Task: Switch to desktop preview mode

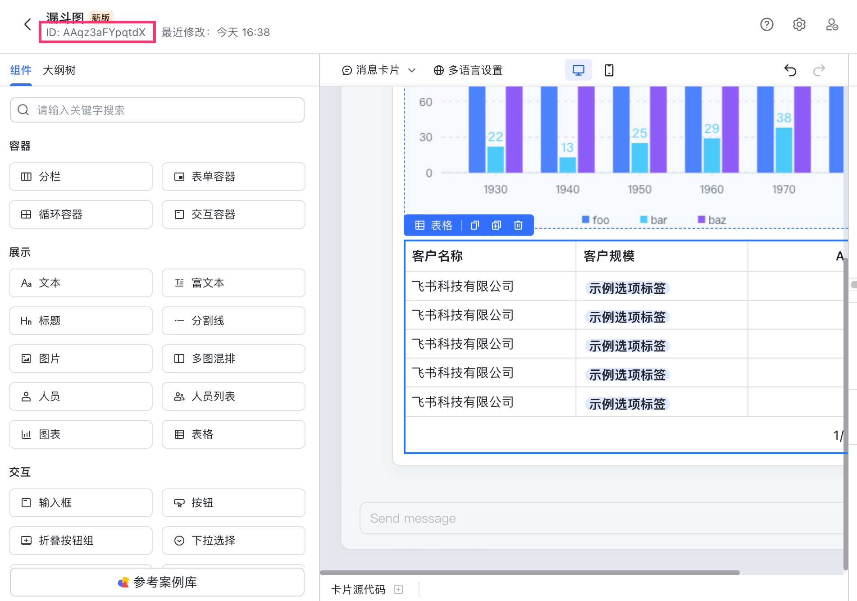Action: pyautogui.click(x=578, y=70)
